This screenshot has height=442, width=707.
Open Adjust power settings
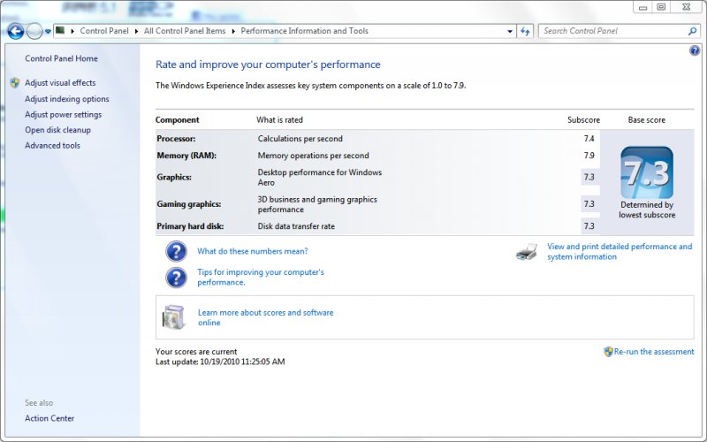63,115
